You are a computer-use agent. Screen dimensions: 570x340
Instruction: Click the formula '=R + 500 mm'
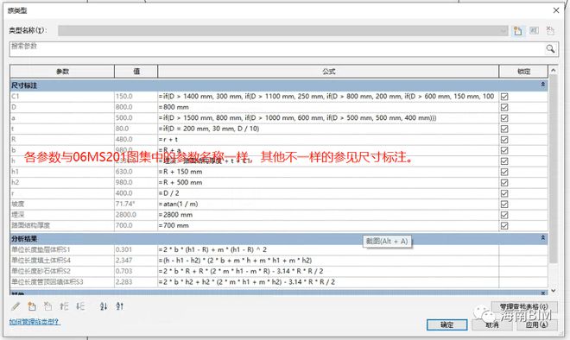(x=180, y=182)
